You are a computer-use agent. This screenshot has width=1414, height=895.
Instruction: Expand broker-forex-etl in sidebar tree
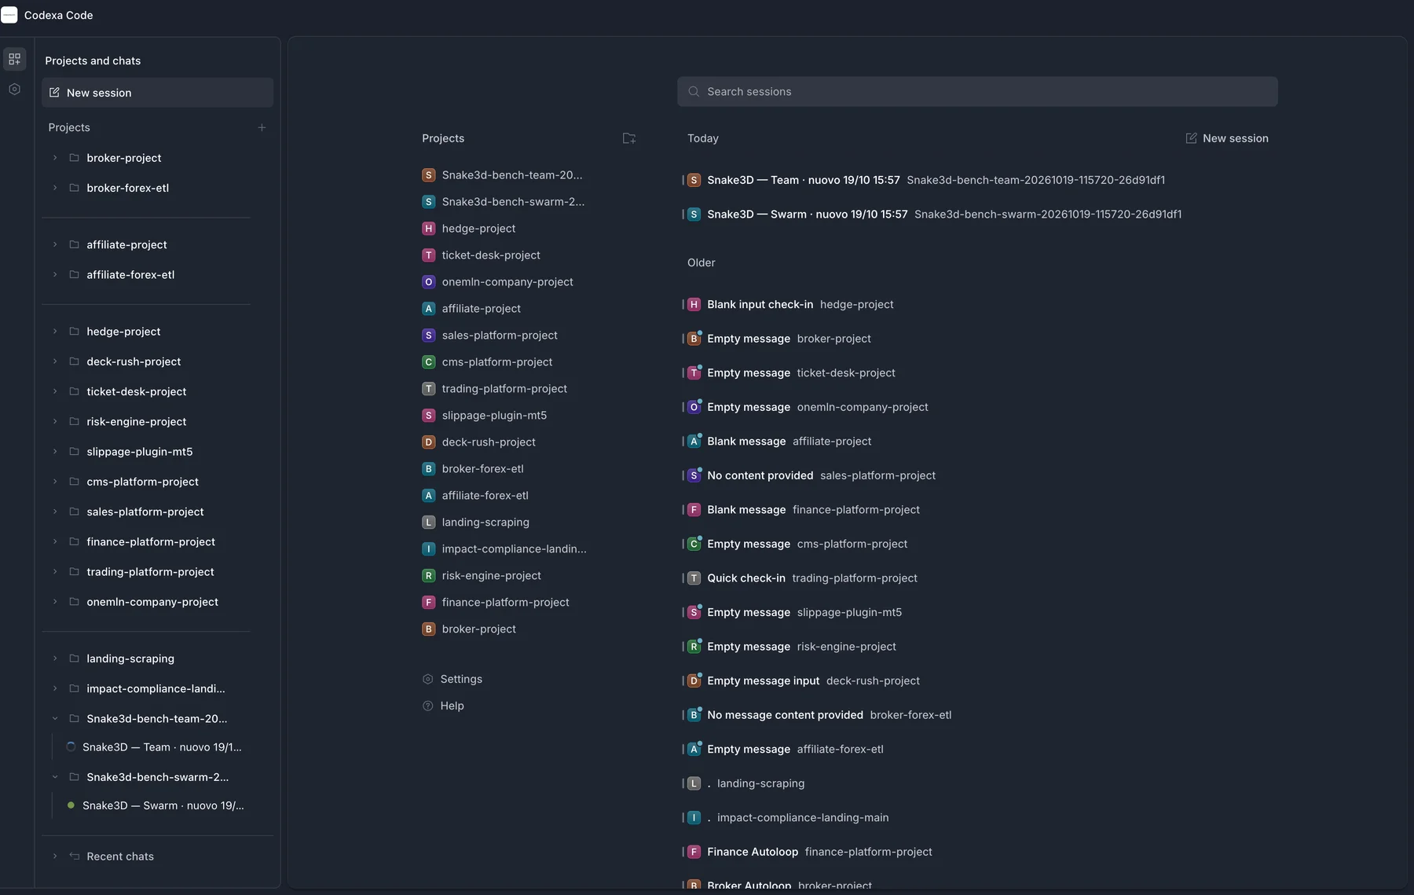[55, 188]
